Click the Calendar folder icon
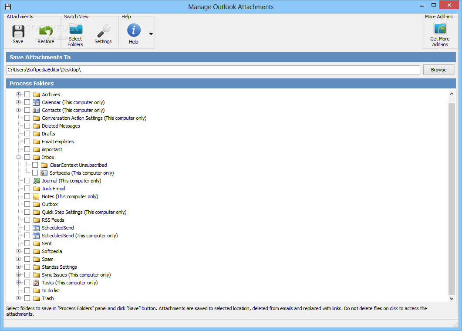 pos(36,102)
